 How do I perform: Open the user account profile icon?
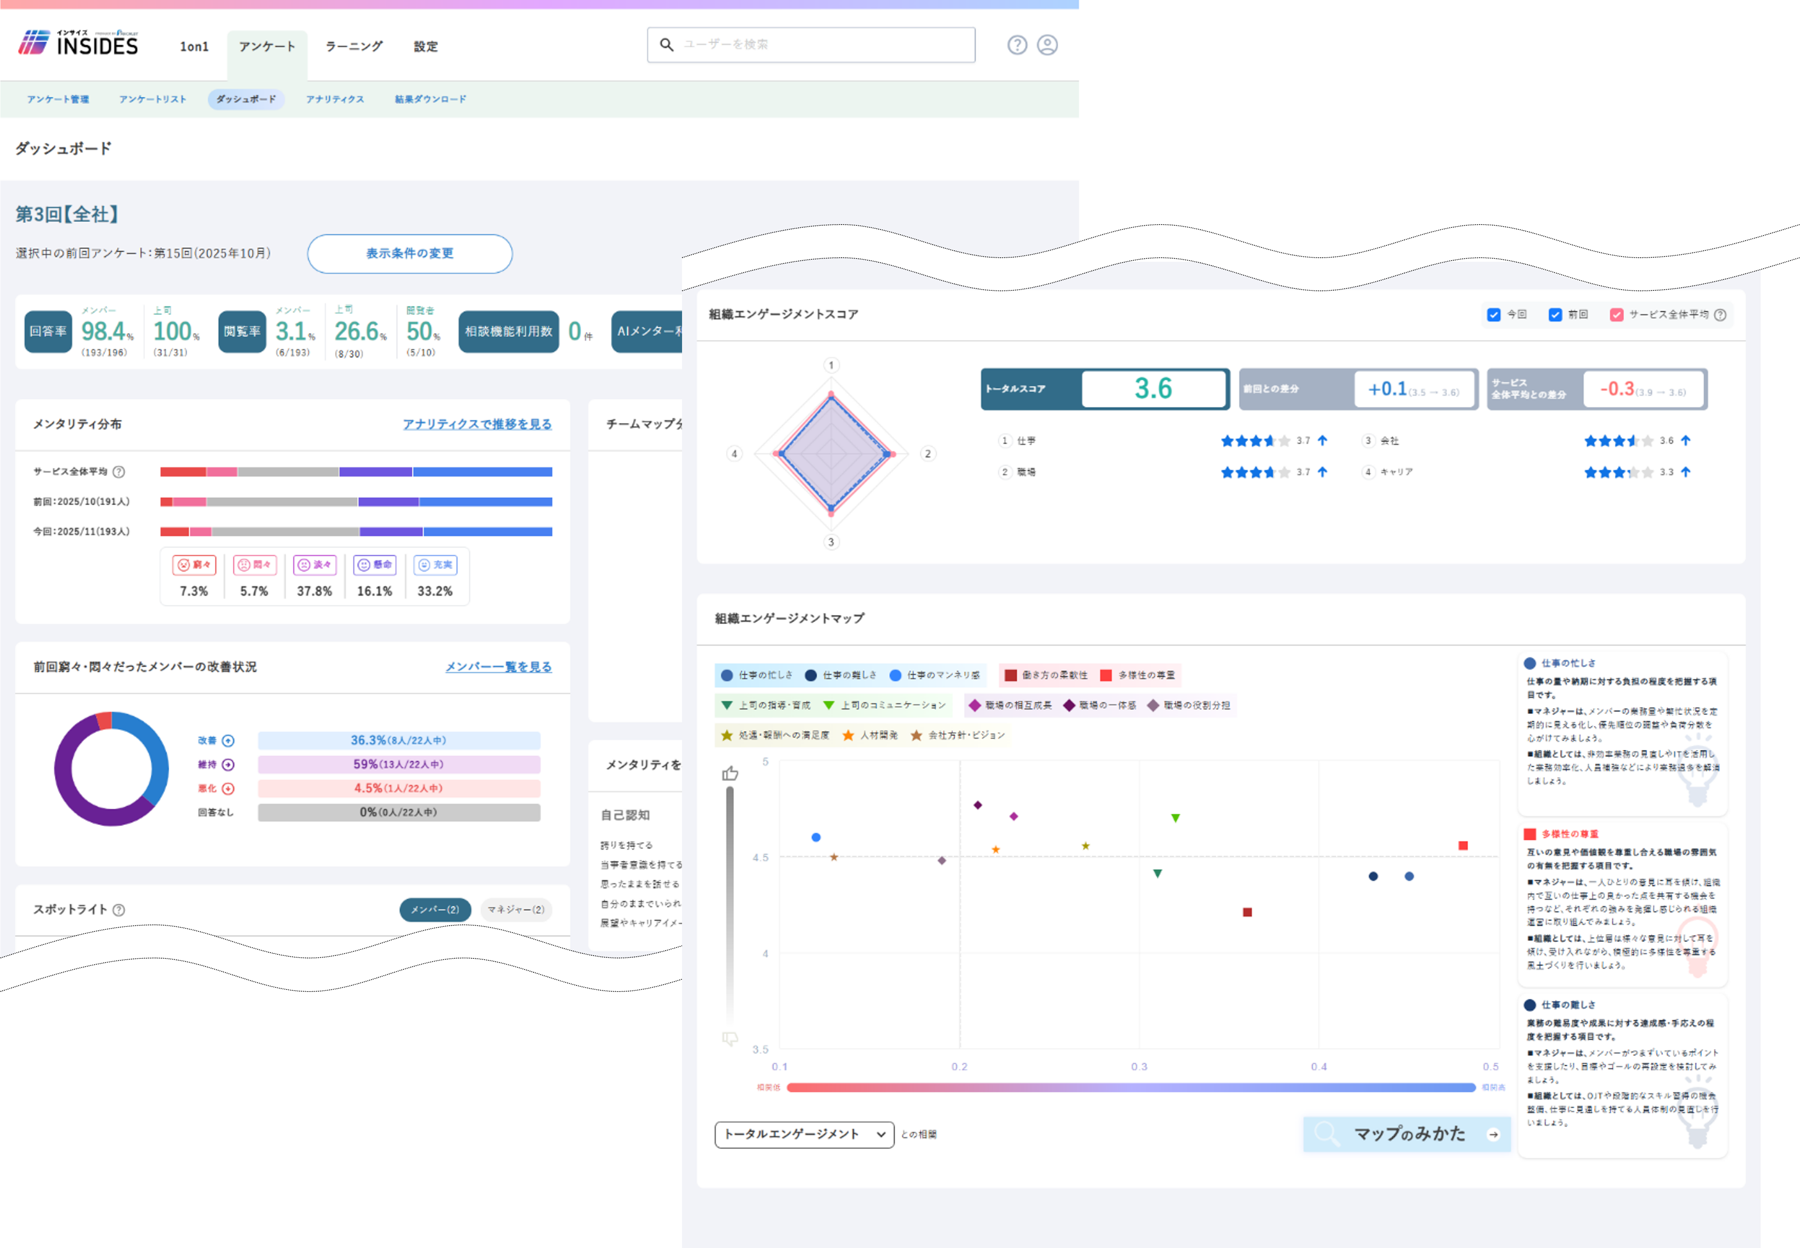[x=1047, y=45]
